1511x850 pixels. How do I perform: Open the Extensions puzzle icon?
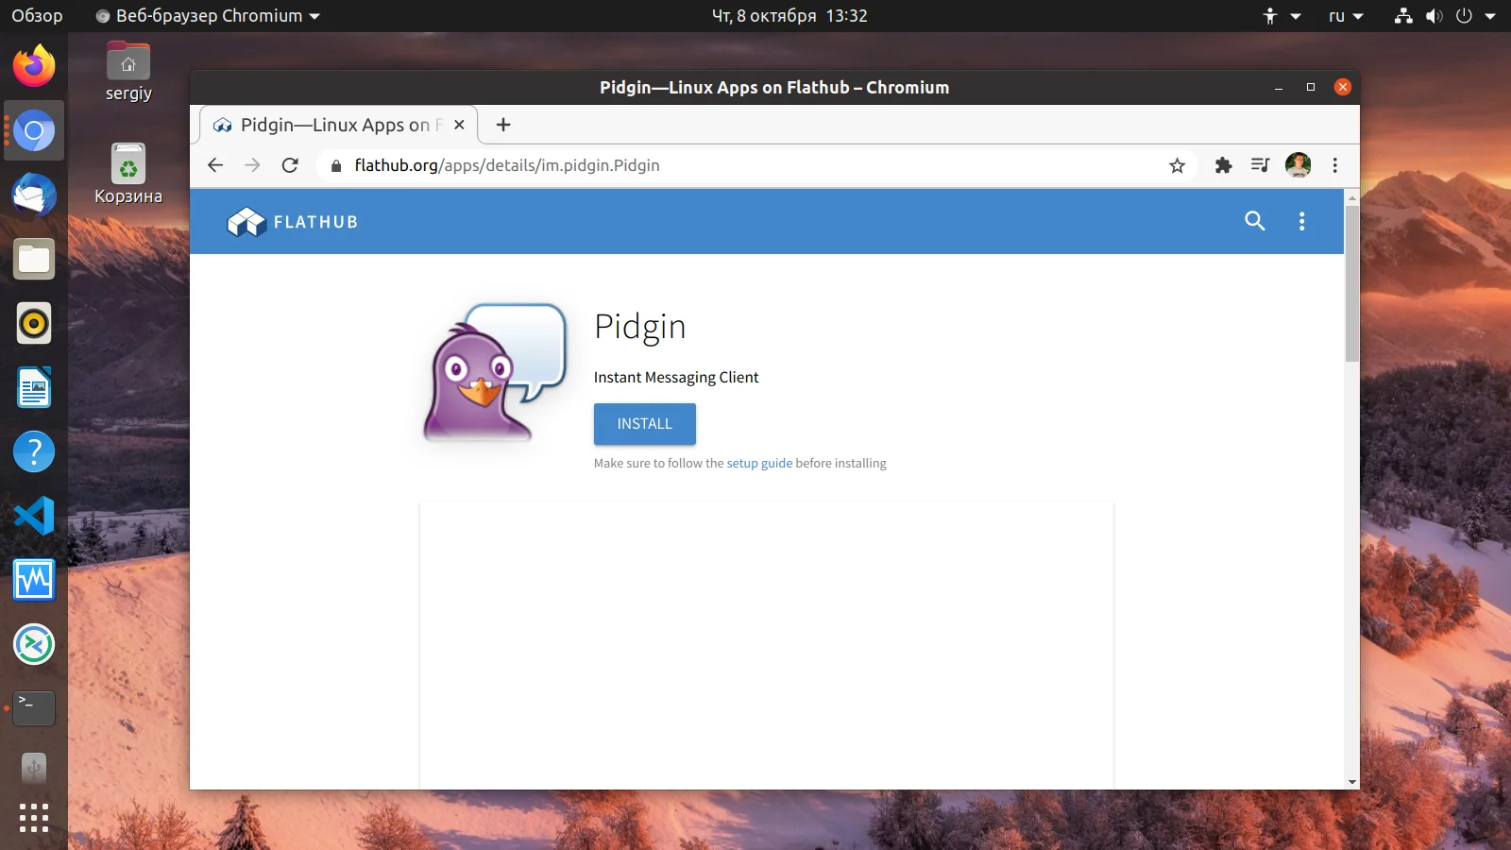point(1223,165)
